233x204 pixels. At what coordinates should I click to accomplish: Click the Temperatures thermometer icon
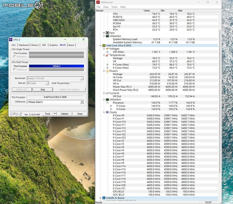tap(107, 55)
